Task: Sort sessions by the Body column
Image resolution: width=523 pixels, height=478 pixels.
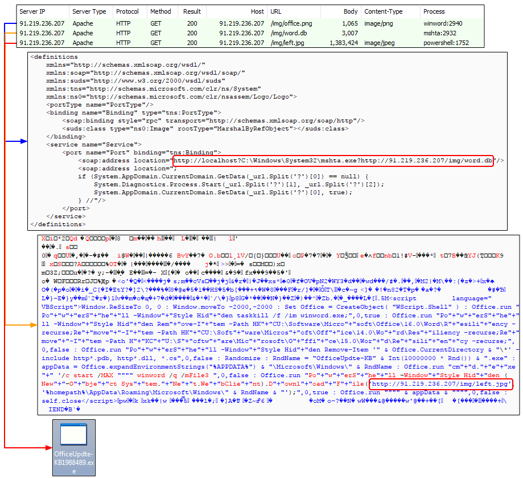Action: tap(351, 11)
